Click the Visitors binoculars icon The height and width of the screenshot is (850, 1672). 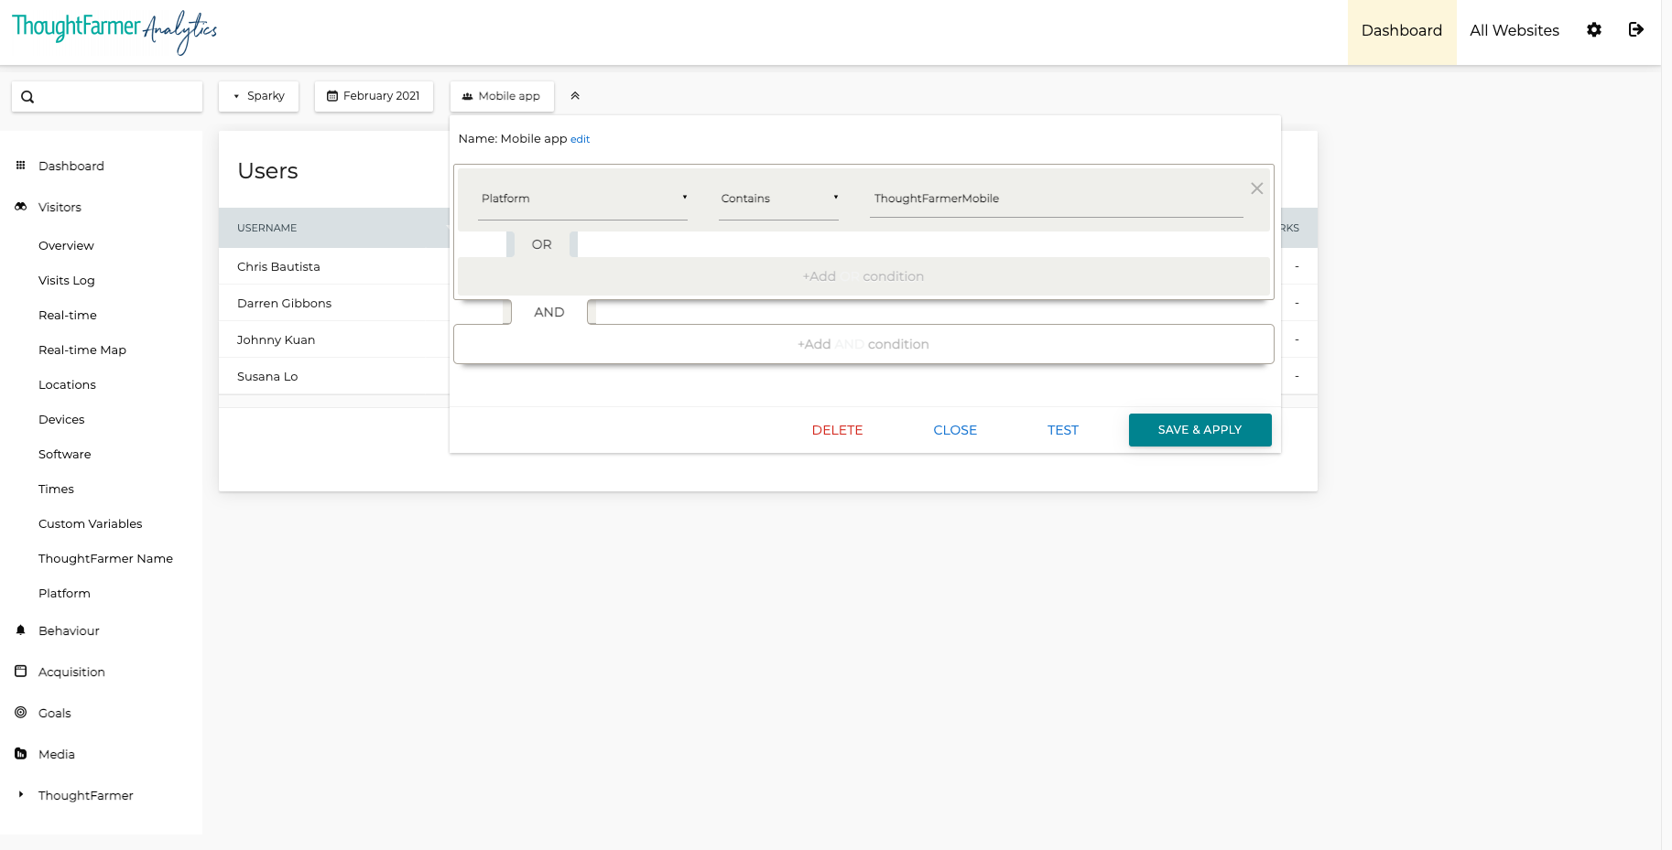coord(21,207)
